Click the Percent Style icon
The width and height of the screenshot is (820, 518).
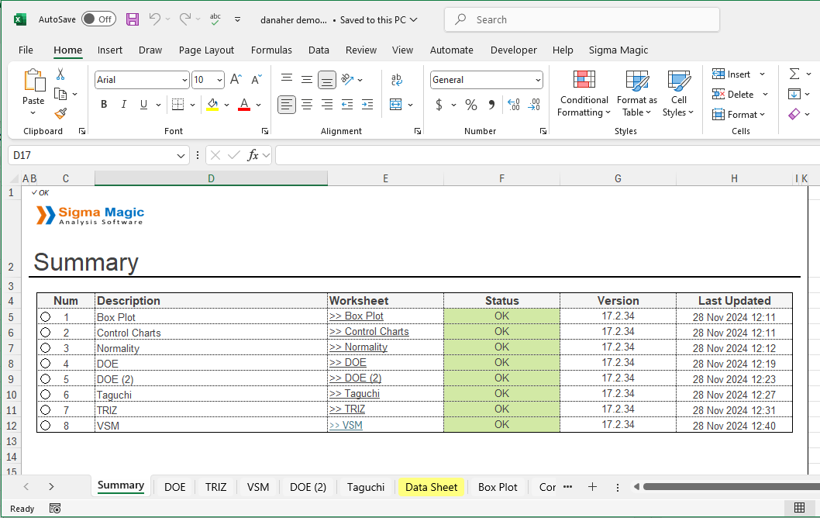(471, 105)
